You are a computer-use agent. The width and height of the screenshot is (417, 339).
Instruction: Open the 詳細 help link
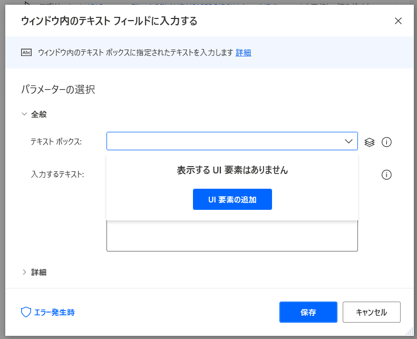tap(244, 53)
